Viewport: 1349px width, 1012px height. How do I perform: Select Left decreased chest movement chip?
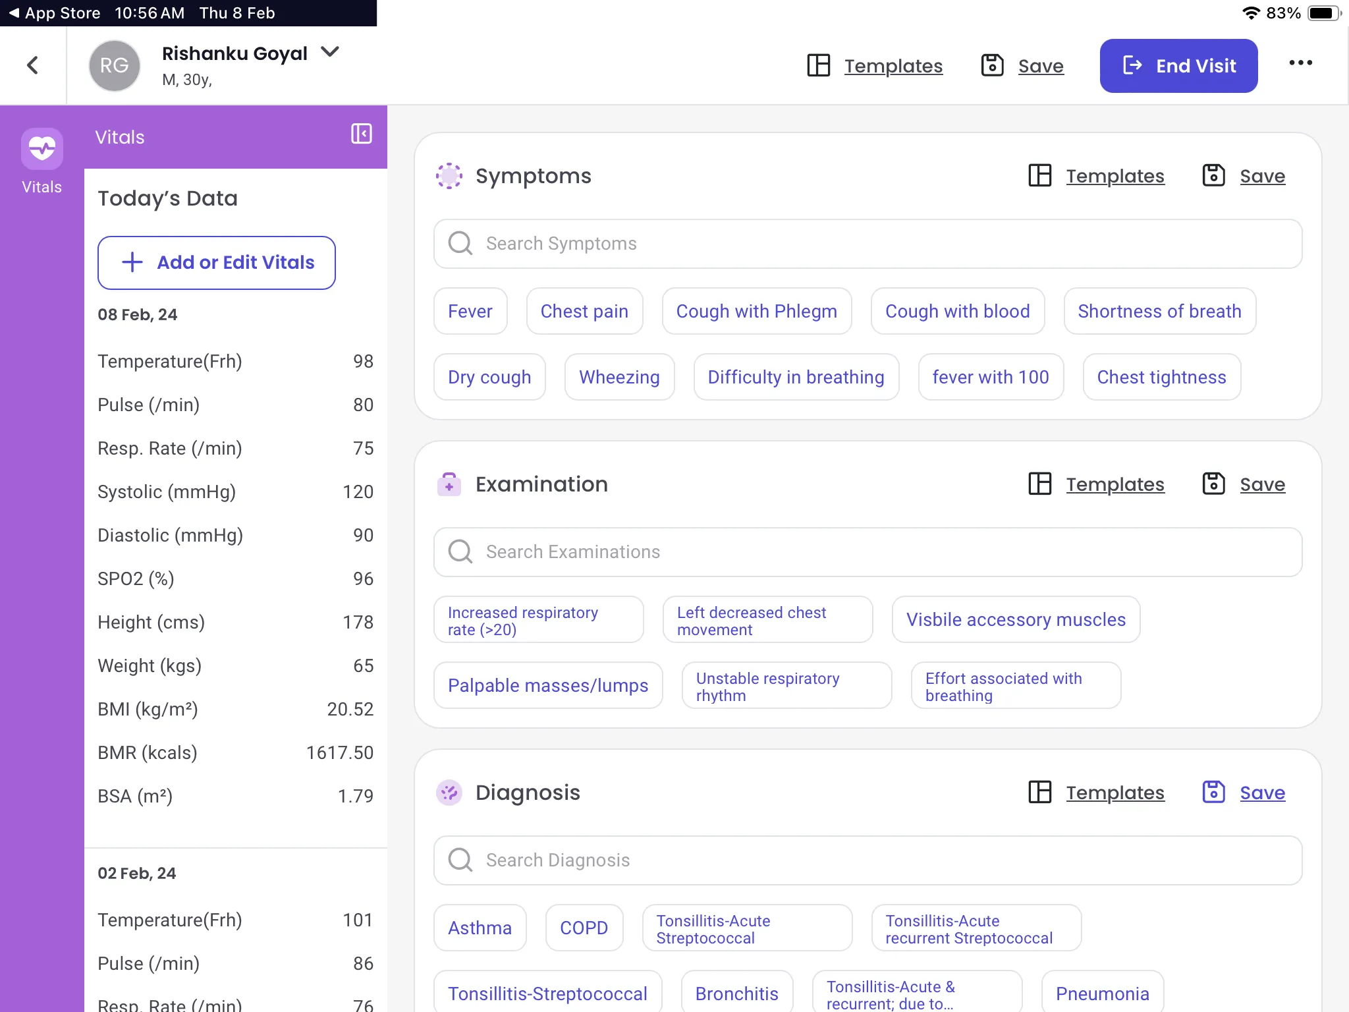[767, 619]
